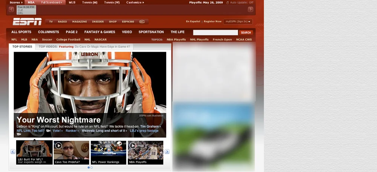Open the COLUMNISTS menu
The height and width of the screenshot is (172, 377).
[x=48, y=32]
